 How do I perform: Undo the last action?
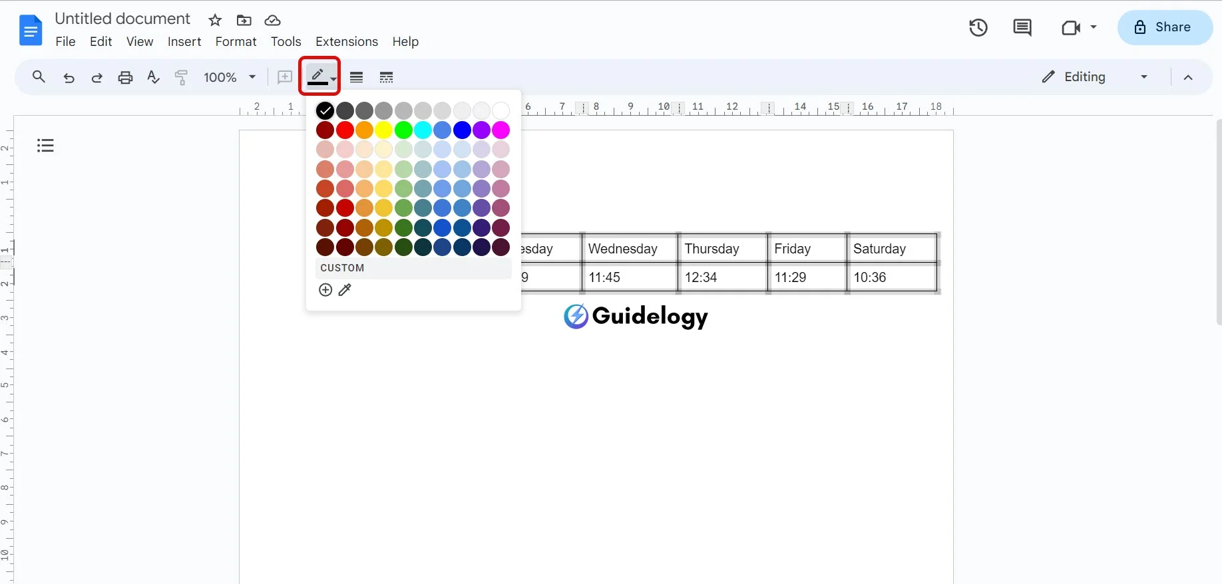[x=69, y=77]
